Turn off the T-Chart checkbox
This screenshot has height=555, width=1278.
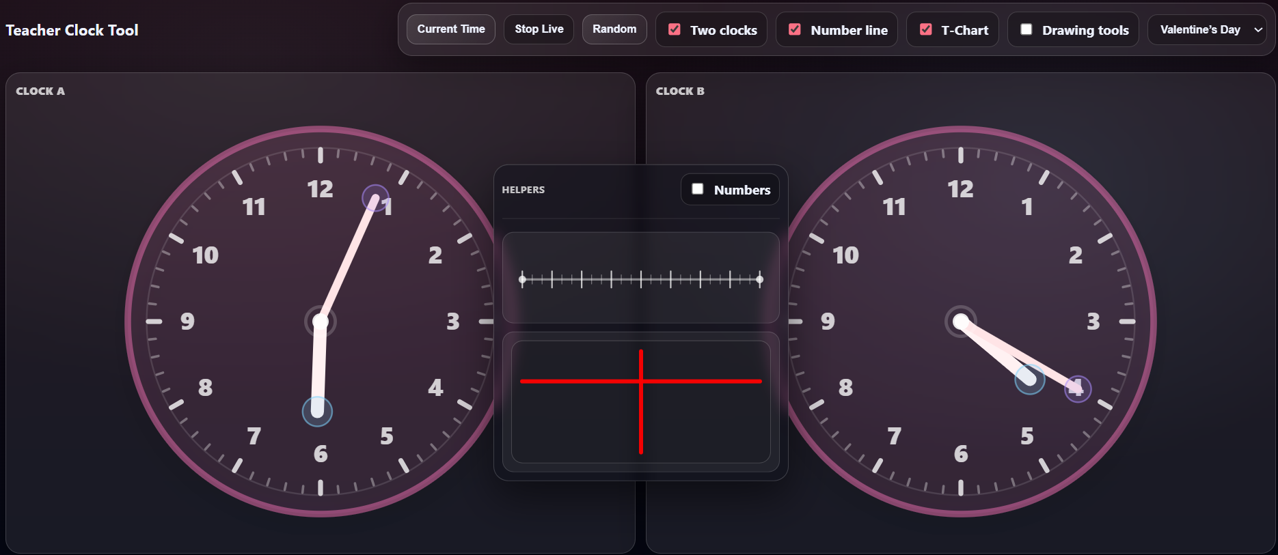click(x=926, y=29)
